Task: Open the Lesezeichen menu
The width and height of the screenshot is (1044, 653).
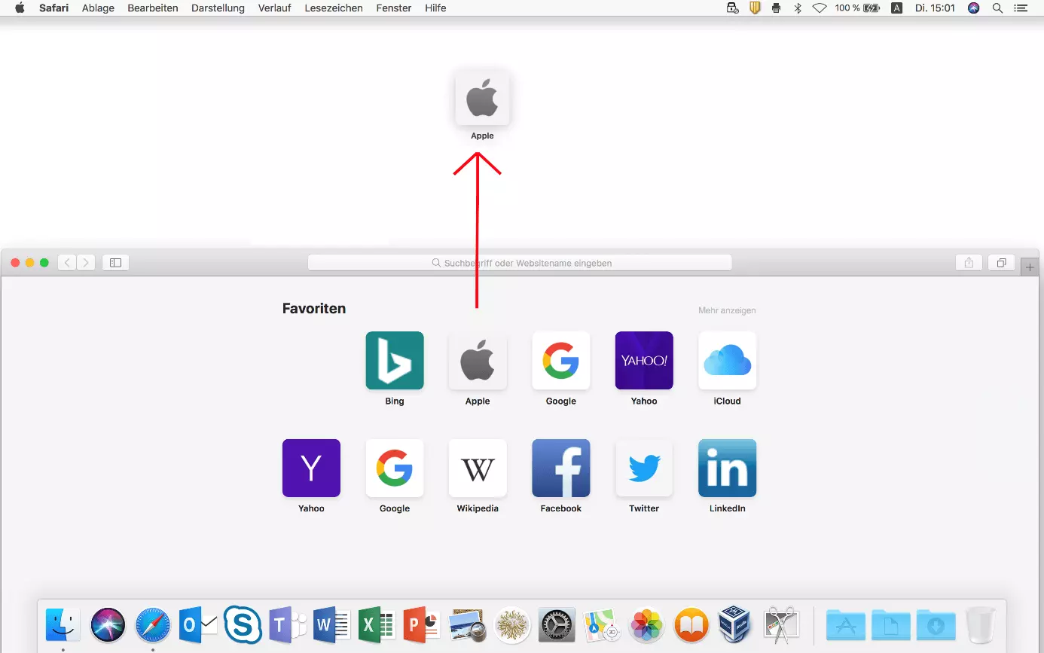Action: pyautogui.click(x=334, y=8)
